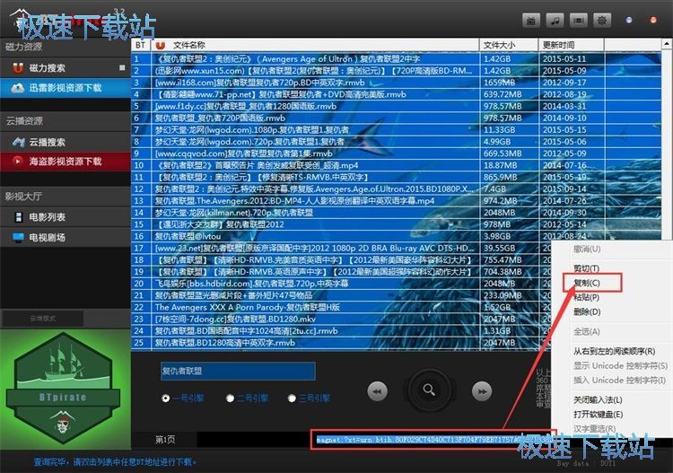Choose 粘贴(P) from the context menu
The height and width of the screenshot is (473, 673).
(x=586, y=297)
